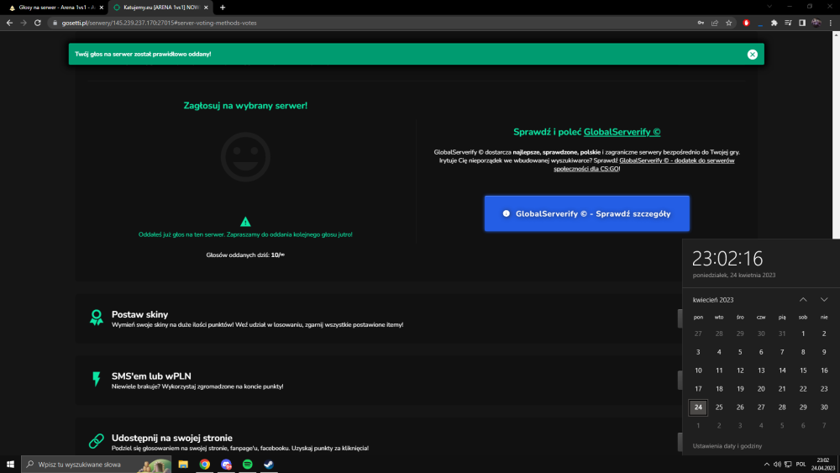Go back with the browser back arrow
840x473 pixels.
click(9, 23)
